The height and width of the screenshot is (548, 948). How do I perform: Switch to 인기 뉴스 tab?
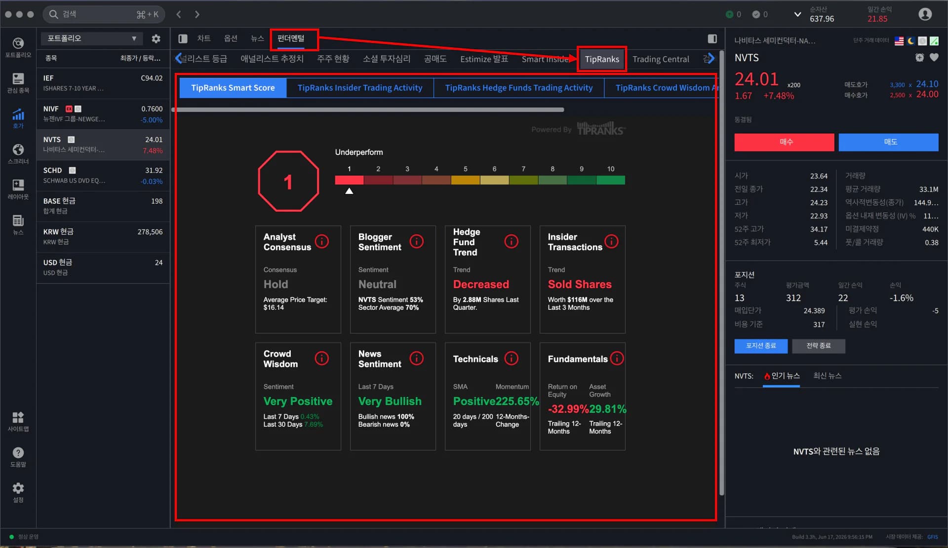coord(782,376)
